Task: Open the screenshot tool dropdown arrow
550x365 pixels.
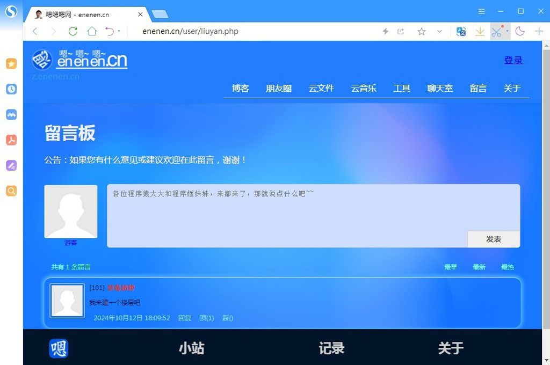Action: pos(507,31)
